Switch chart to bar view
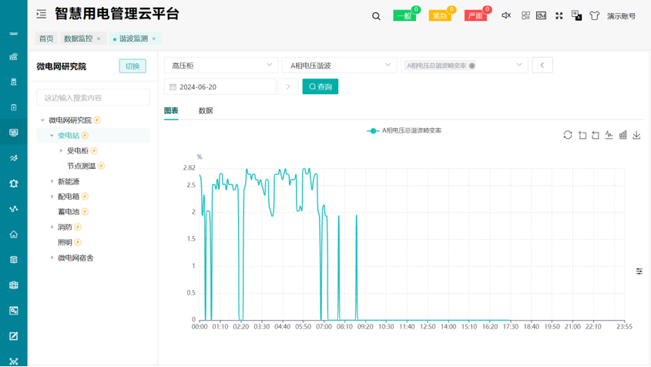Viewport: 651px width, 367px height. pos(622,135)
